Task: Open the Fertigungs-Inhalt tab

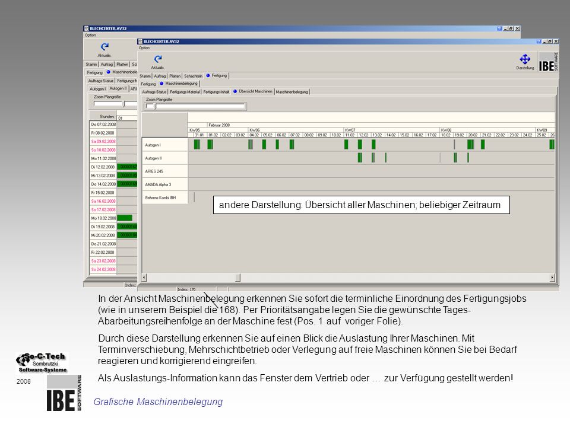Action: point(216,92)
